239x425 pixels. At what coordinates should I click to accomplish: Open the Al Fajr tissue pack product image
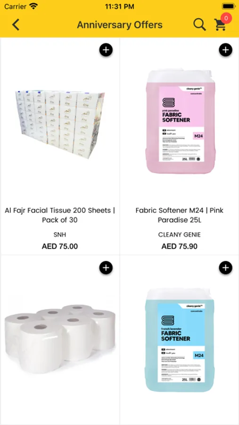point(60,125)
